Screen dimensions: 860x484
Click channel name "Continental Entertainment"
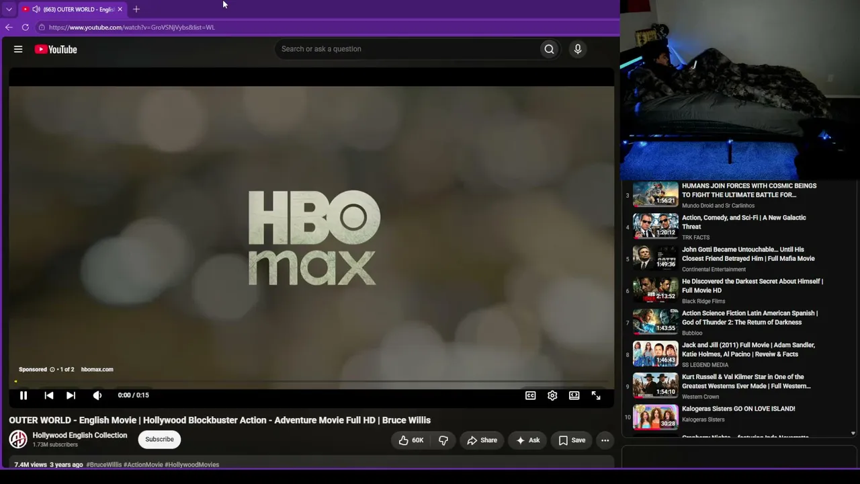tap(714, 270)
